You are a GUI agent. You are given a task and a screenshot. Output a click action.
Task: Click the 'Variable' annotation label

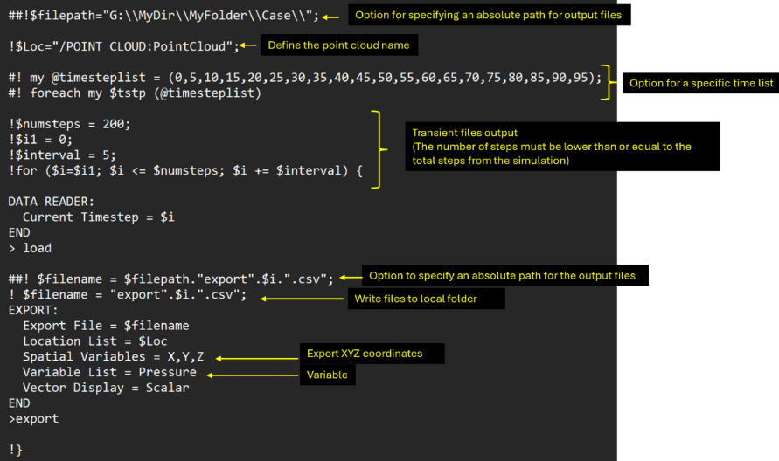pyautogui.click(x=327, y=375)
